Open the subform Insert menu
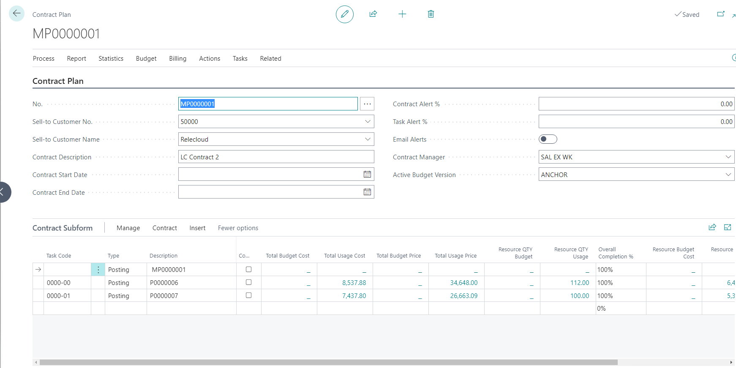The image size is (736, 368). click(197, 228)
